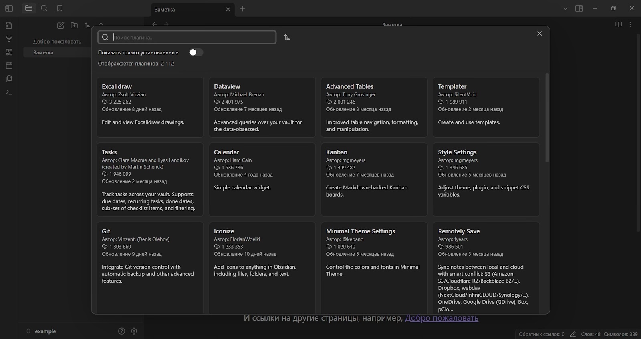Create a new canvas from the ribbon
The height and width of the screenshot is (339, 641).
[x=9, y=52]
